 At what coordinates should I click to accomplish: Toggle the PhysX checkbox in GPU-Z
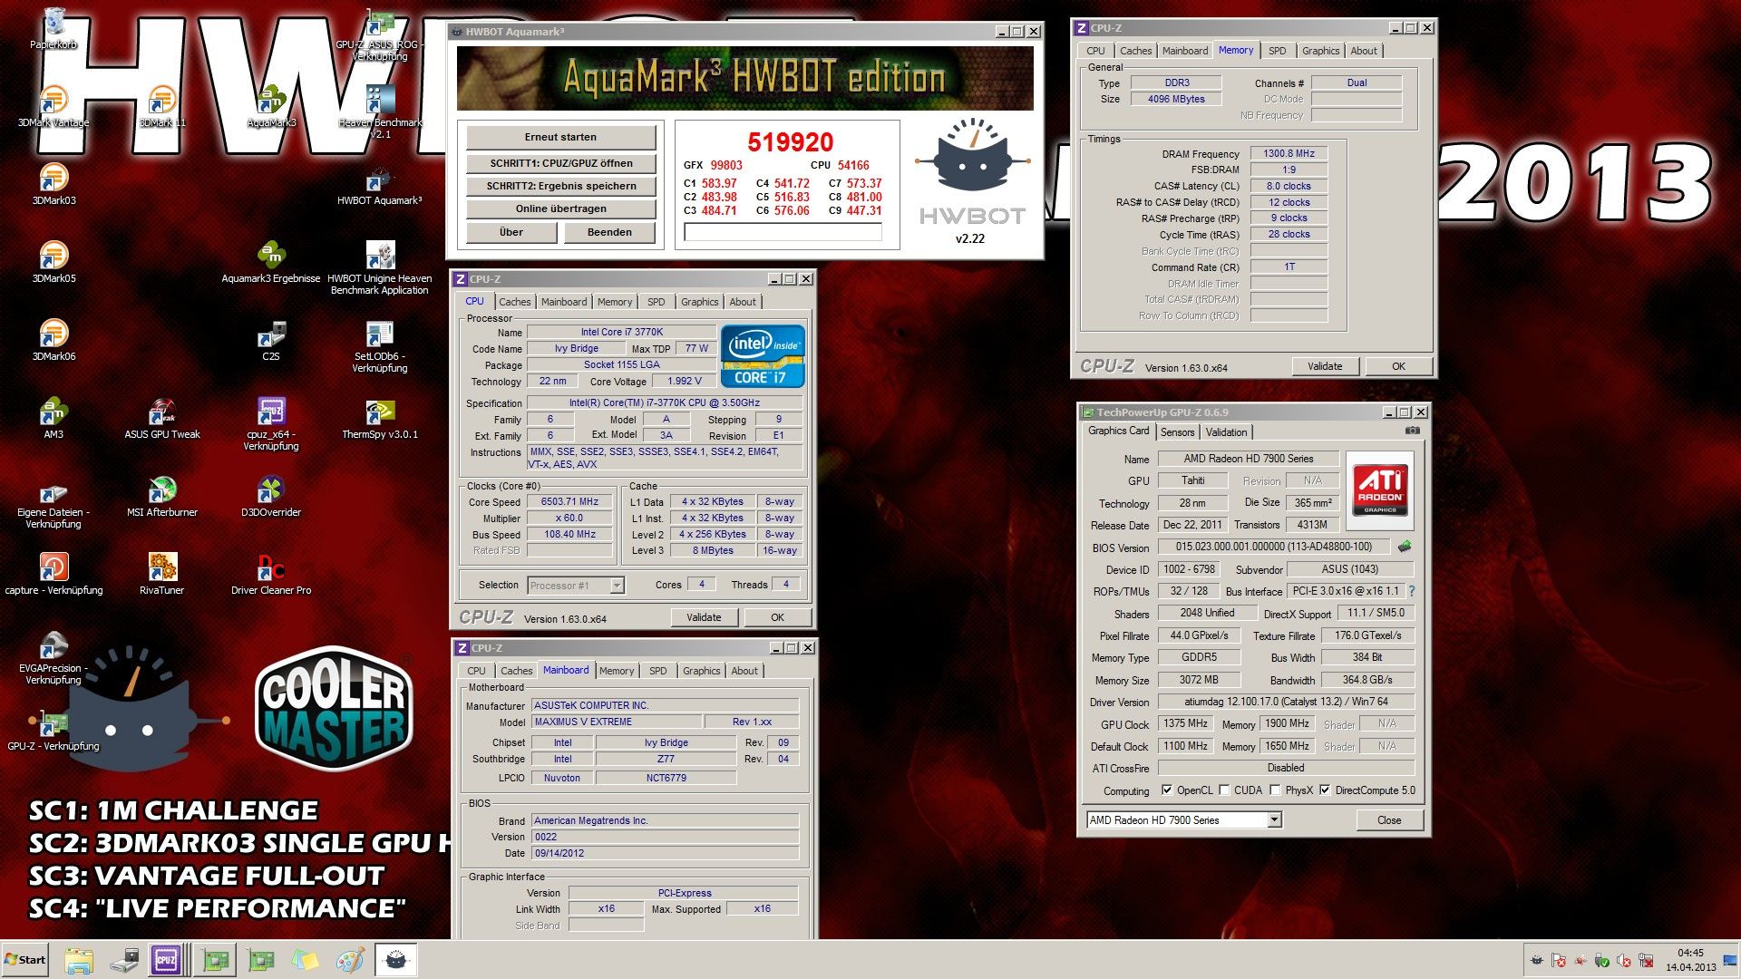click(x=1275, y=790)
